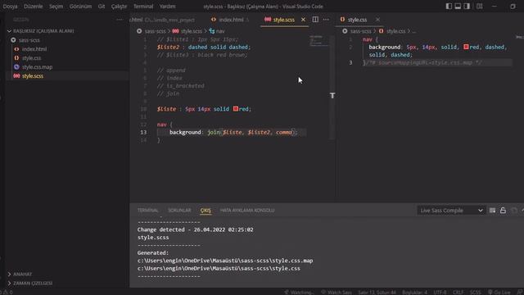This screenshot has width=524, height=295.
Task: Close the style.css tab in right editor
Action: 377,20
